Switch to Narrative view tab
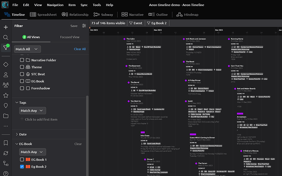The height and width of the screenshot is (176, 282). pos(132,15)
